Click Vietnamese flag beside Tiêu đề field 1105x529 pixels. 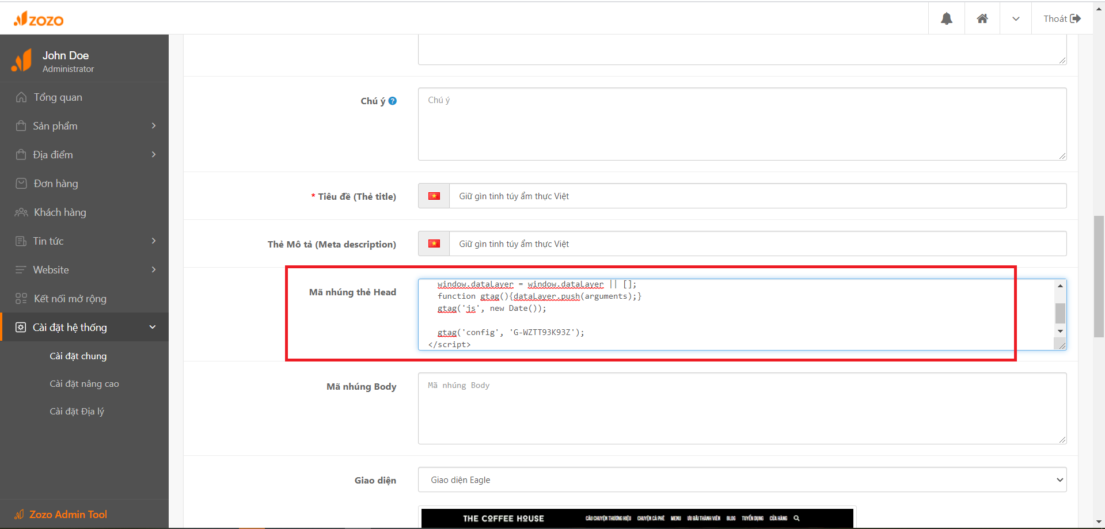(x=434, y=196)
